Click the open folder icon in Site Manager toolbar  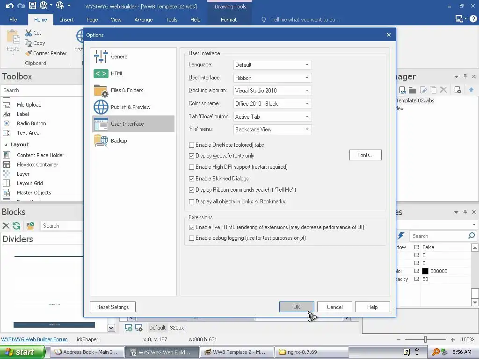click(x=413, y=90)
